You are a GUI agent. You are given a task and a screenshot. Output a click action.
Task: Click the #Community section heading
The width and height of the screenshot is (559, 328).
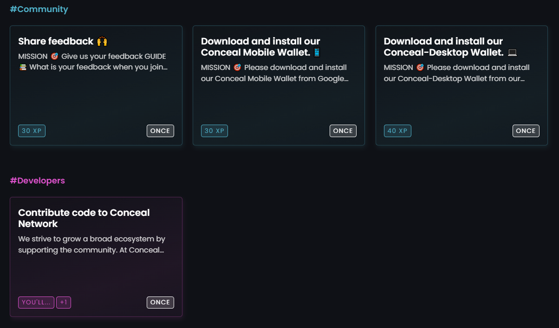[x=39, y=9]
